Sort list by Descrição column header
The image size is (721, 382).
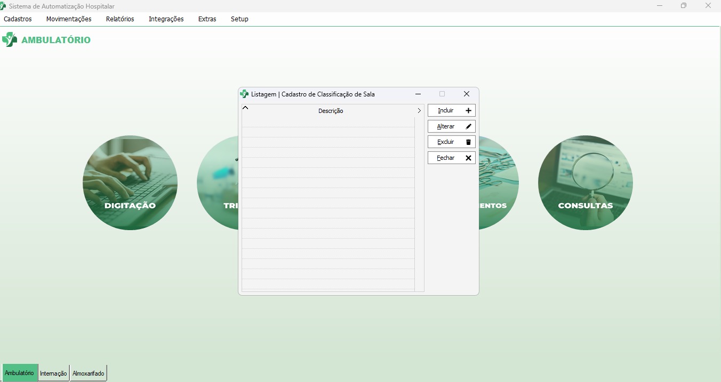331,111
